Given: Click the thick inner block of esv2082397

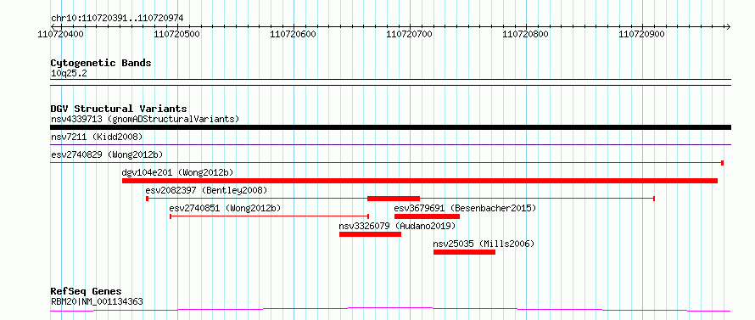Looking at the screenshot, I should coord(394,199).
